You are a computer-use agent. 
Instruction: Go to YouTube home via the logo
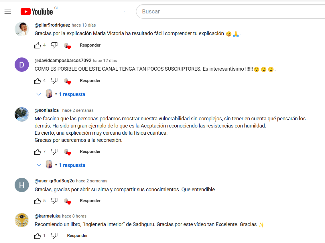click(x=37, y=12)
